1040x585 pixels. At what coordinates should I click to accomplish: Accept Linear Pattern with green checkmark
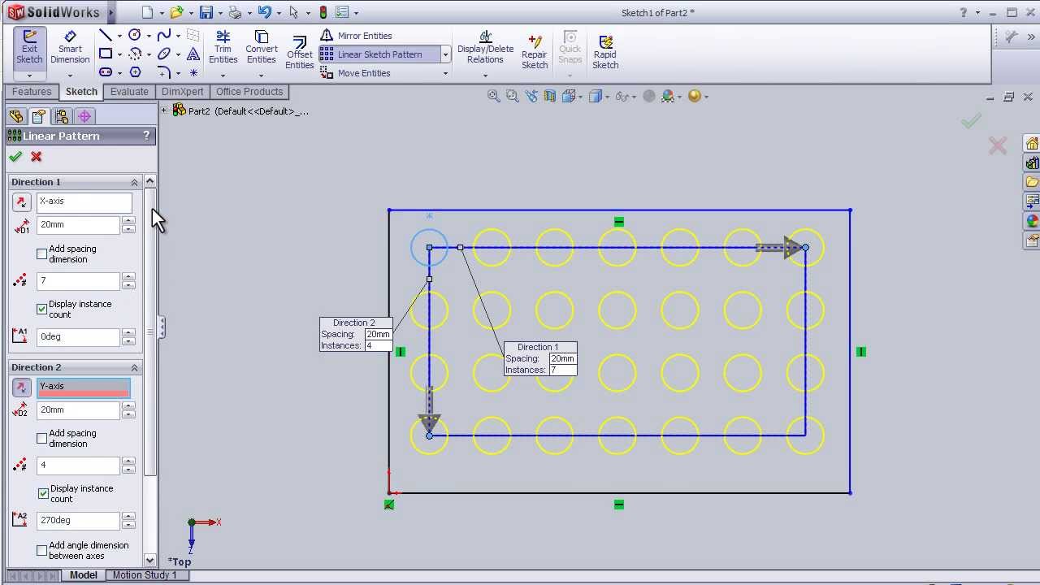coord(15,157)
